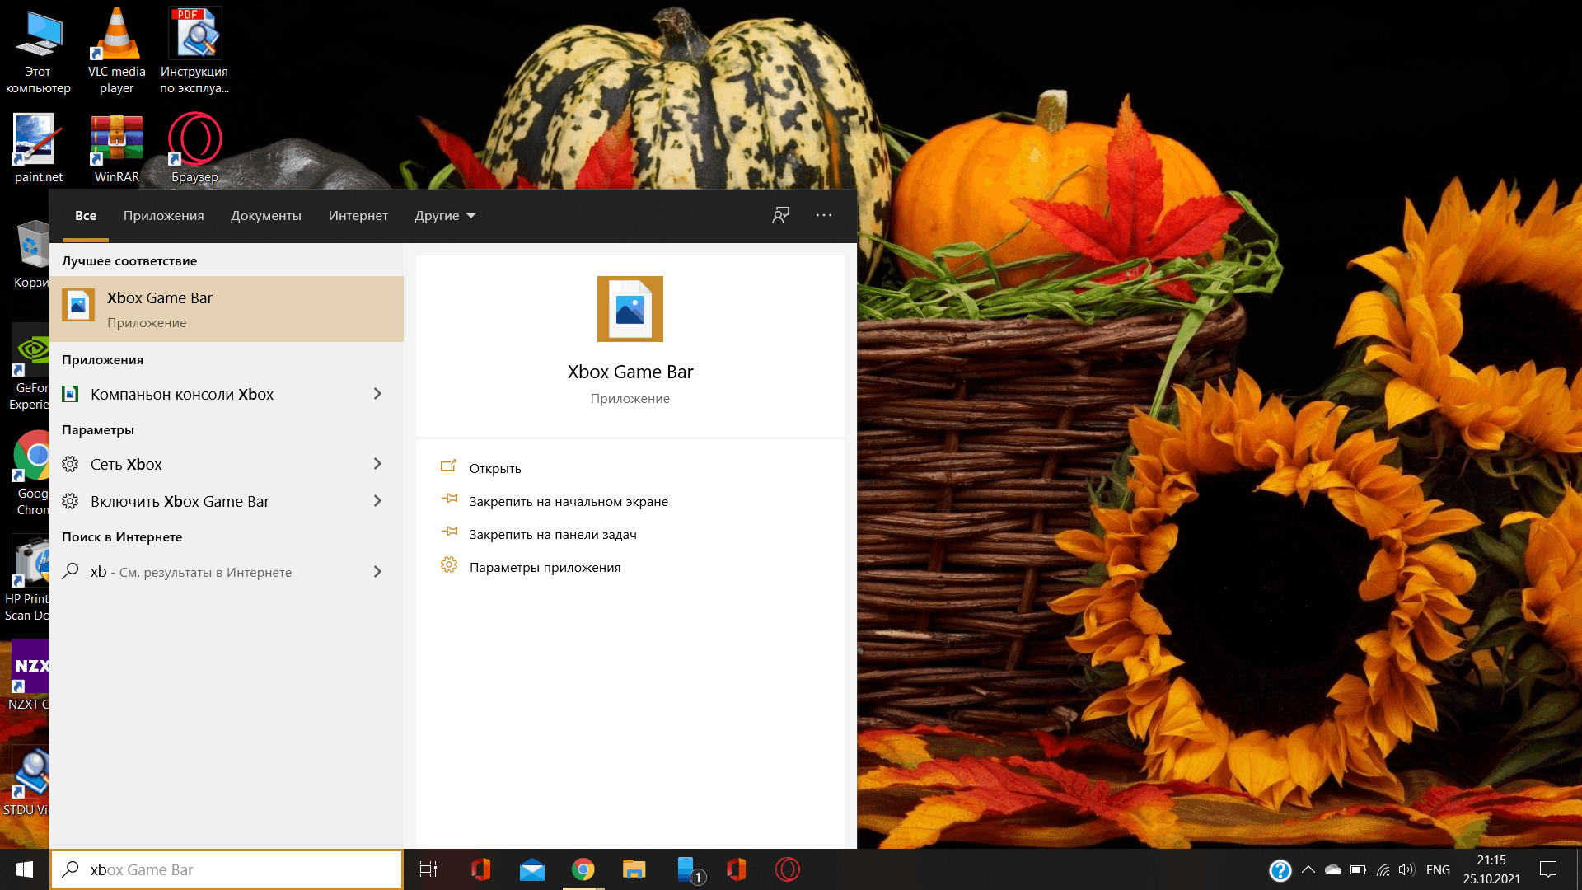
Task: Expand the Другие filter dropdown
Action: [x=446, y=216]
